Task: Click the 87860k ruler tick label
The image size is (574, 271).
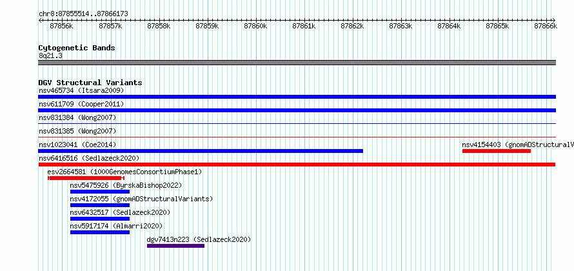Action: point(255,26)
